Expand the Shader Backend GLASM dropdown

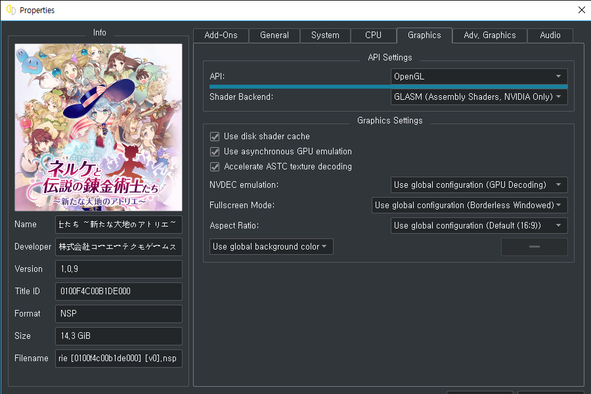(479, 97)
